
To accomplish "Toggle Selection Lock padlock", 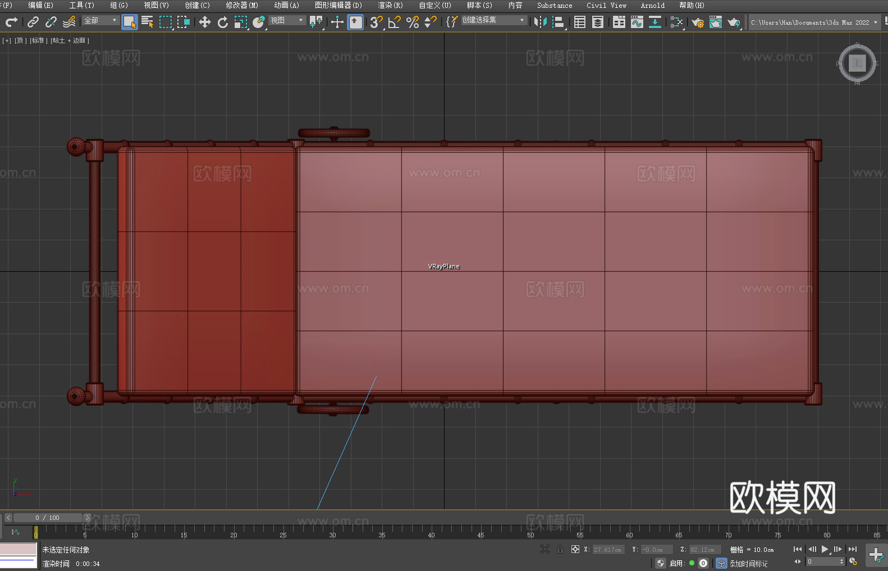I will 560,549.
